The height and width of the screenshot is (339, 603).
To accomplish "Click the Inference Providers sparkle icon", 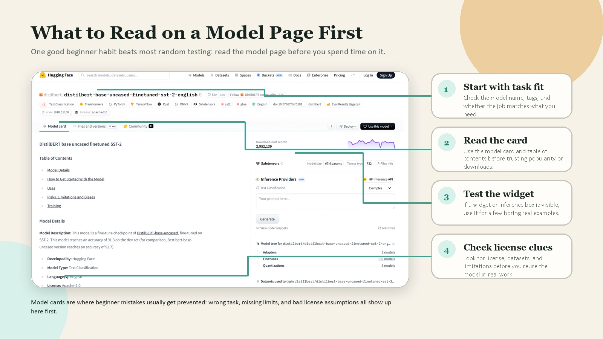I will [257, 179].
